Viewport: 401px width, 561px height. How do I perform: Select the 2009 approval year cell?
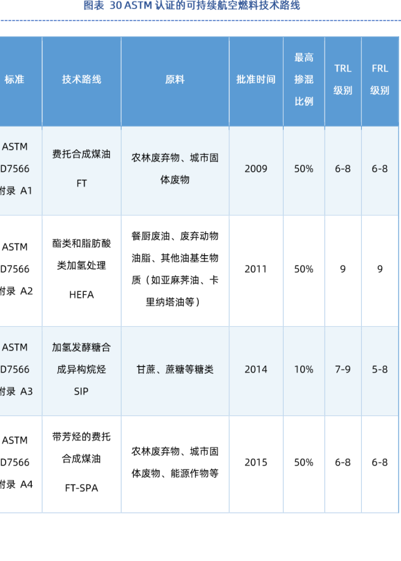256,169
